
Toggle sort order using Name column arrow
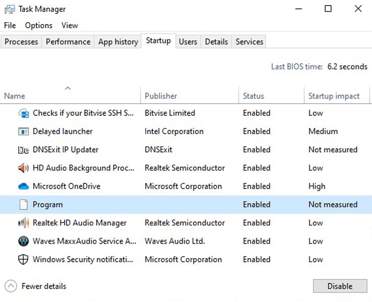[68, 89]
